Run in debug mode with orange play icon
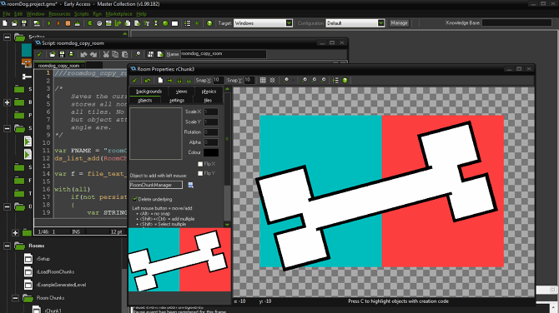Image resolution: width=559 pixels, height=313 pixels. click(x=58, y=23)
